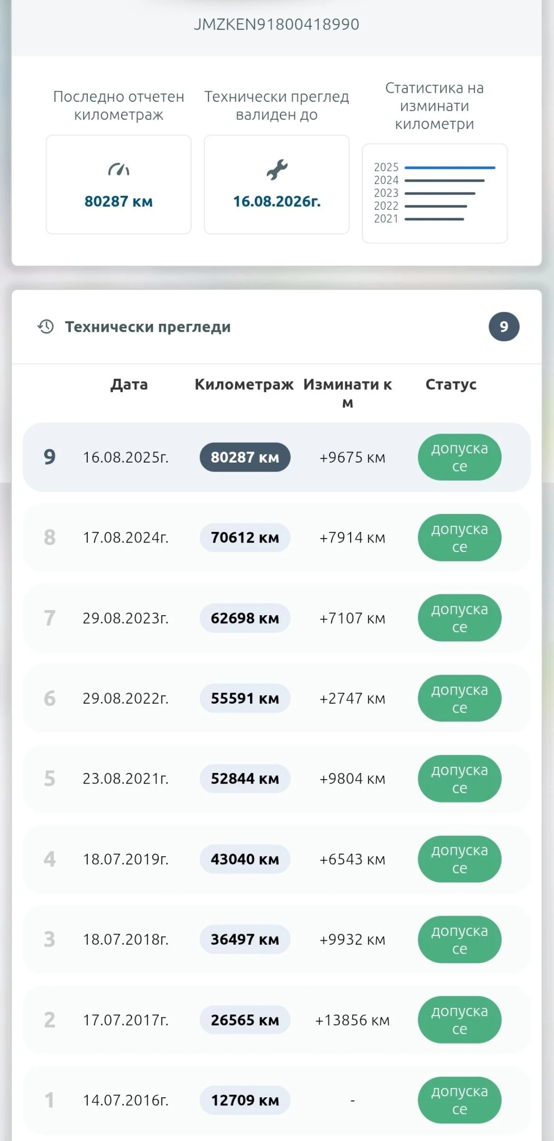This screenshot has height=1141, width=554.
Task: Click the 16.08.2026г. validity date card
Action: click(x=277, y=184)
